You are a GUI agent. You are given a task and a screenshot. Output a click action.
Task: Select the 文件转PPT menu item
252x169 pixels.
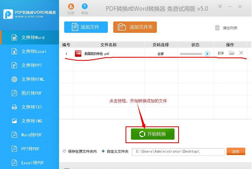pos(30,65)
